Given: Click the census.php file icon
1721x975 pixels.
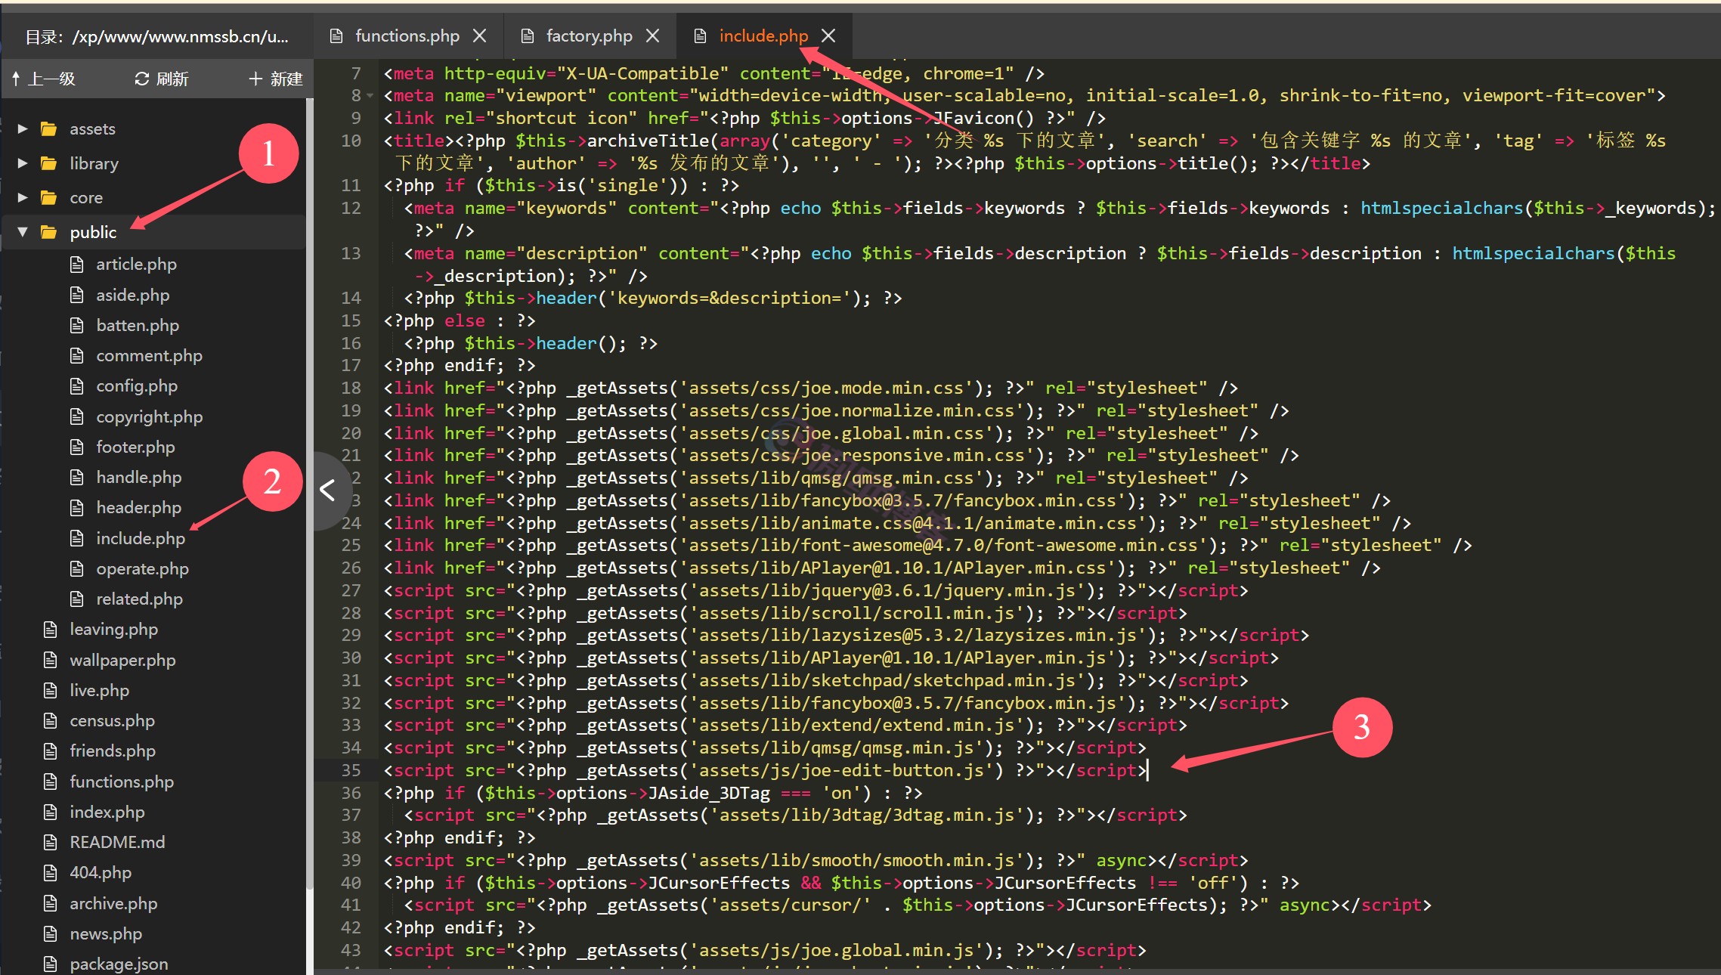Looking at the screenshot, I should point(50,720).
